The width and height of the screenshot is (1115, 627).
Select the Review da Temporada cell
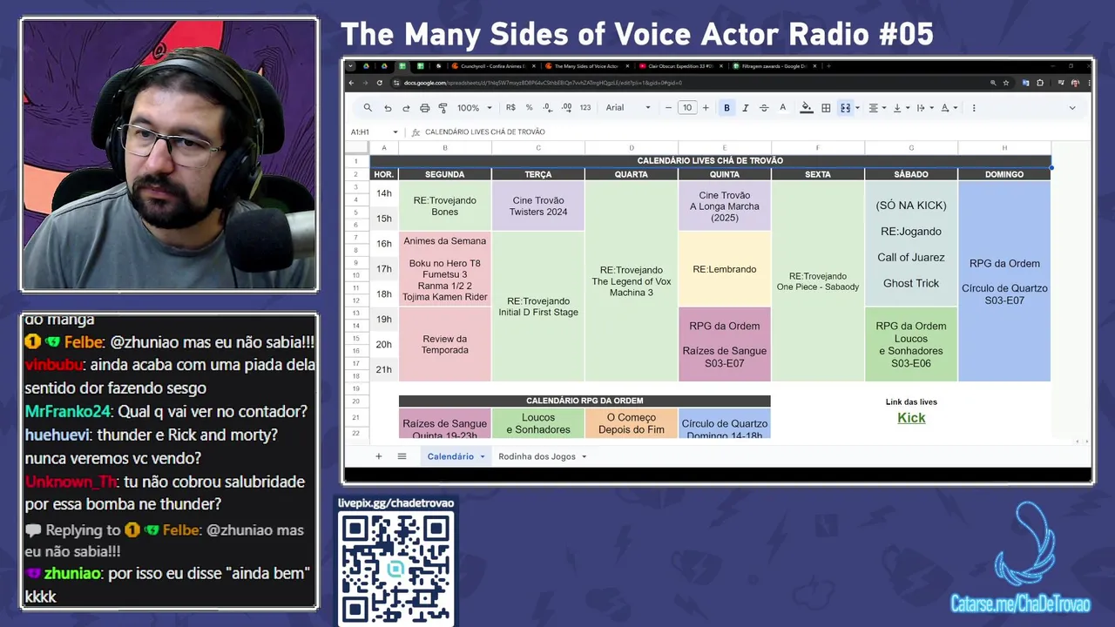point(445,344)
